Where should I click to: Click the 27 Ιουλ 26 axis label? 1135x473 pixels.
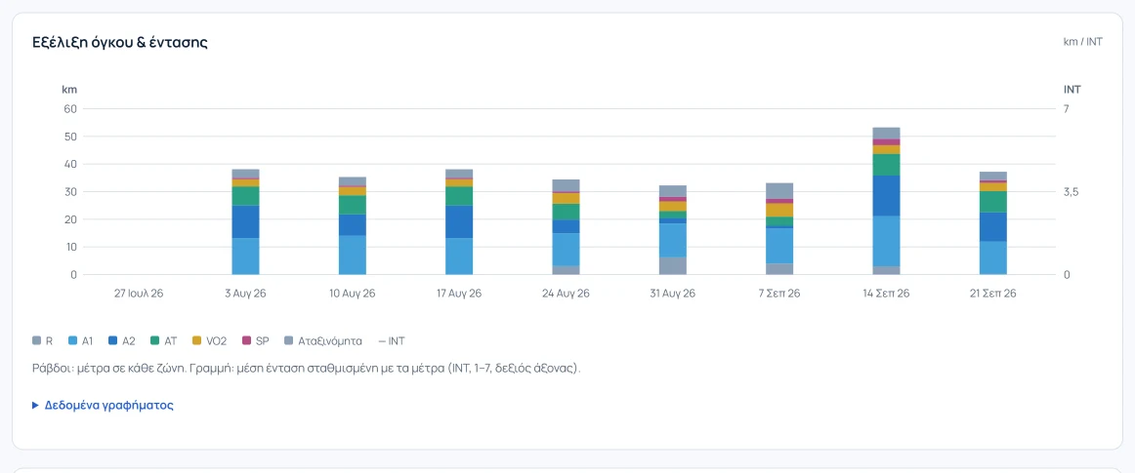(139, 294)
